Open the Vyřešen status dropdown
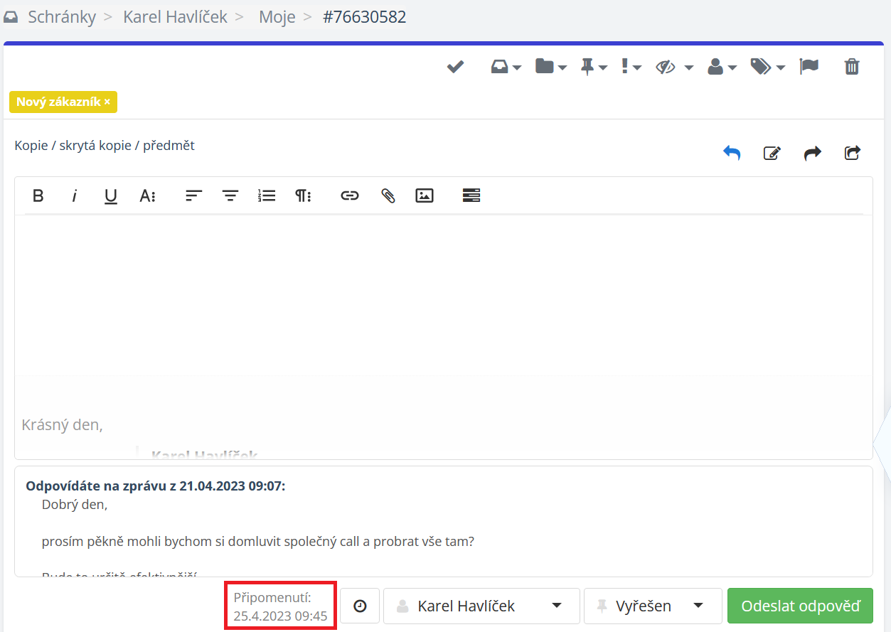The image size is (891, 632). pyautogui.click(x=653, y=606)
